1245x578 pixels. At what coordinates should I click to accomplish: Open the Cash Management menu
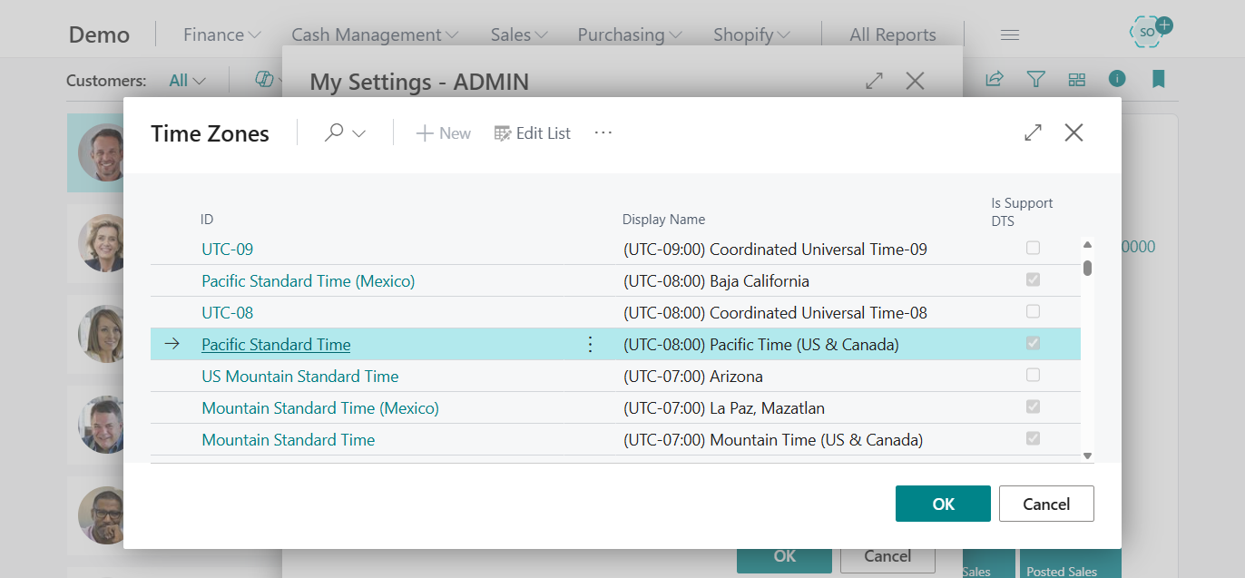(374, 34)
